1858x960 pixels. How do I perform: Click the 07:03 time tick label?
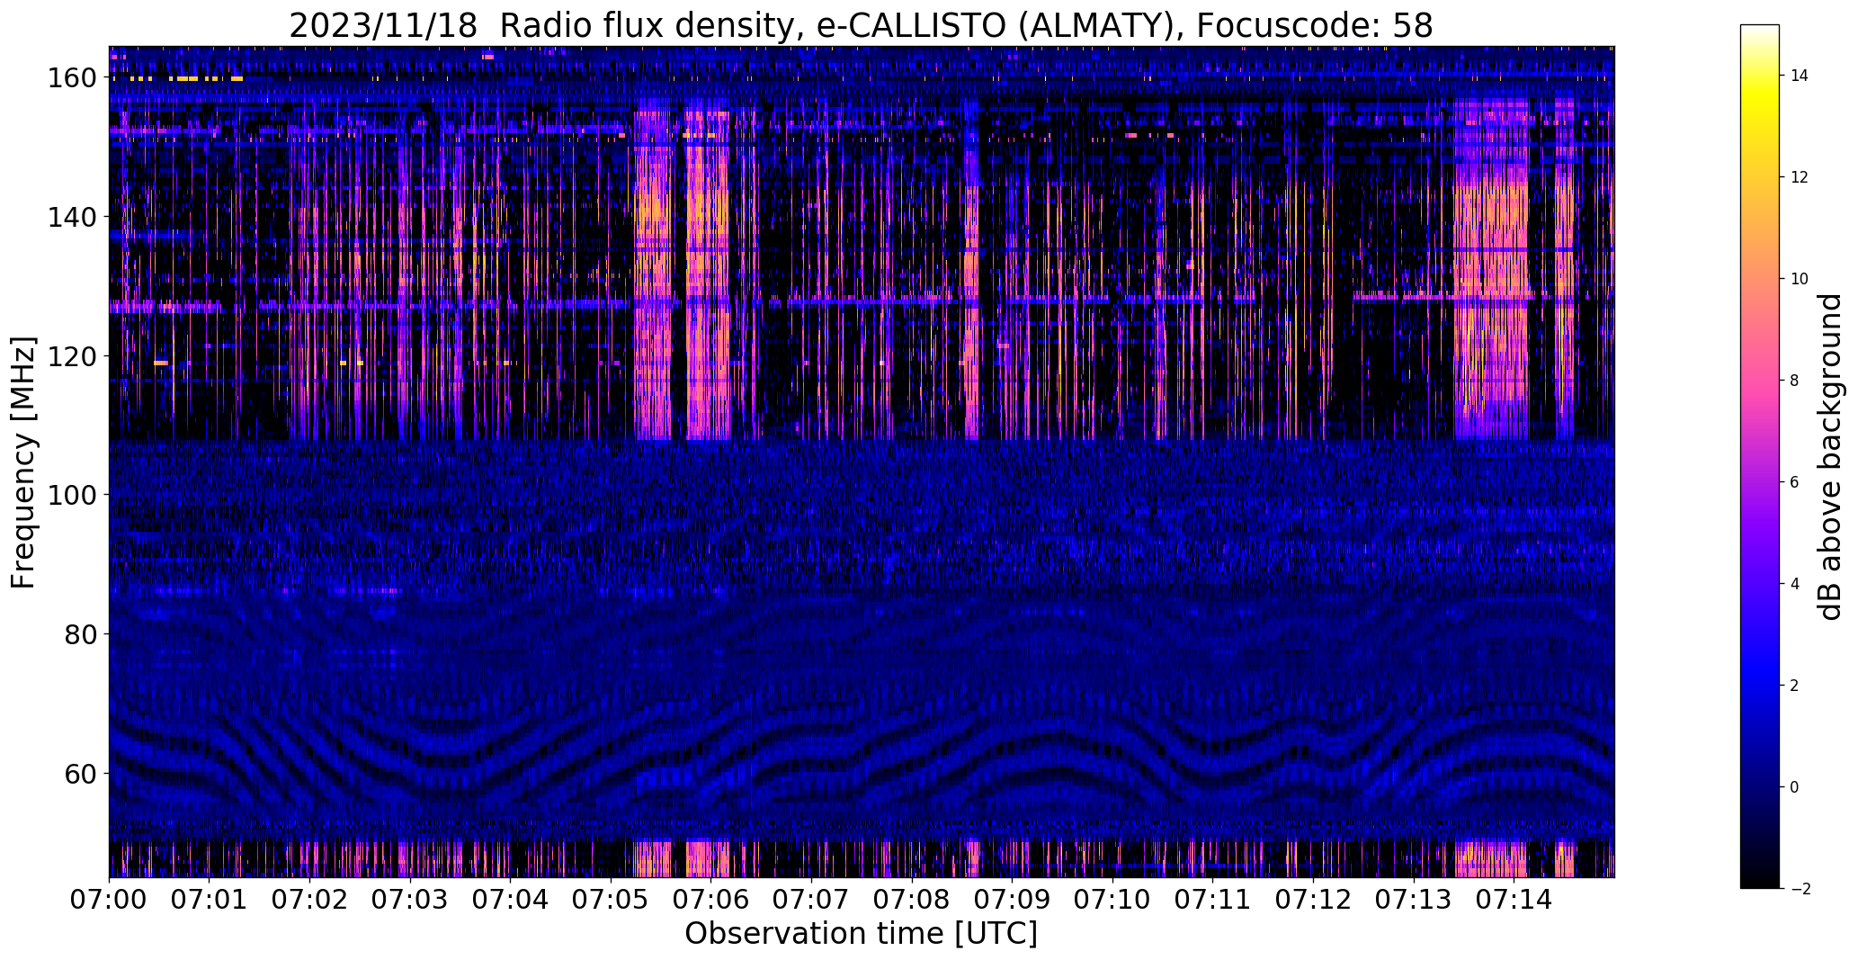tap(410, 899)
